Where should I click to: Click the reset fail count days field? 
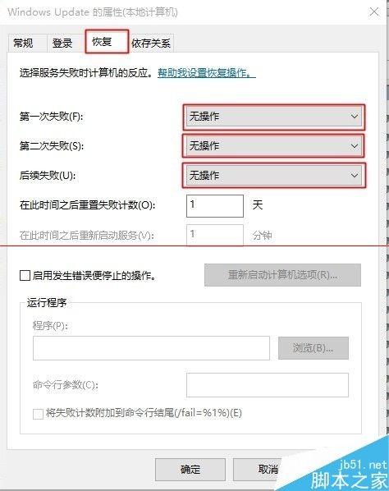pos(215,206)
